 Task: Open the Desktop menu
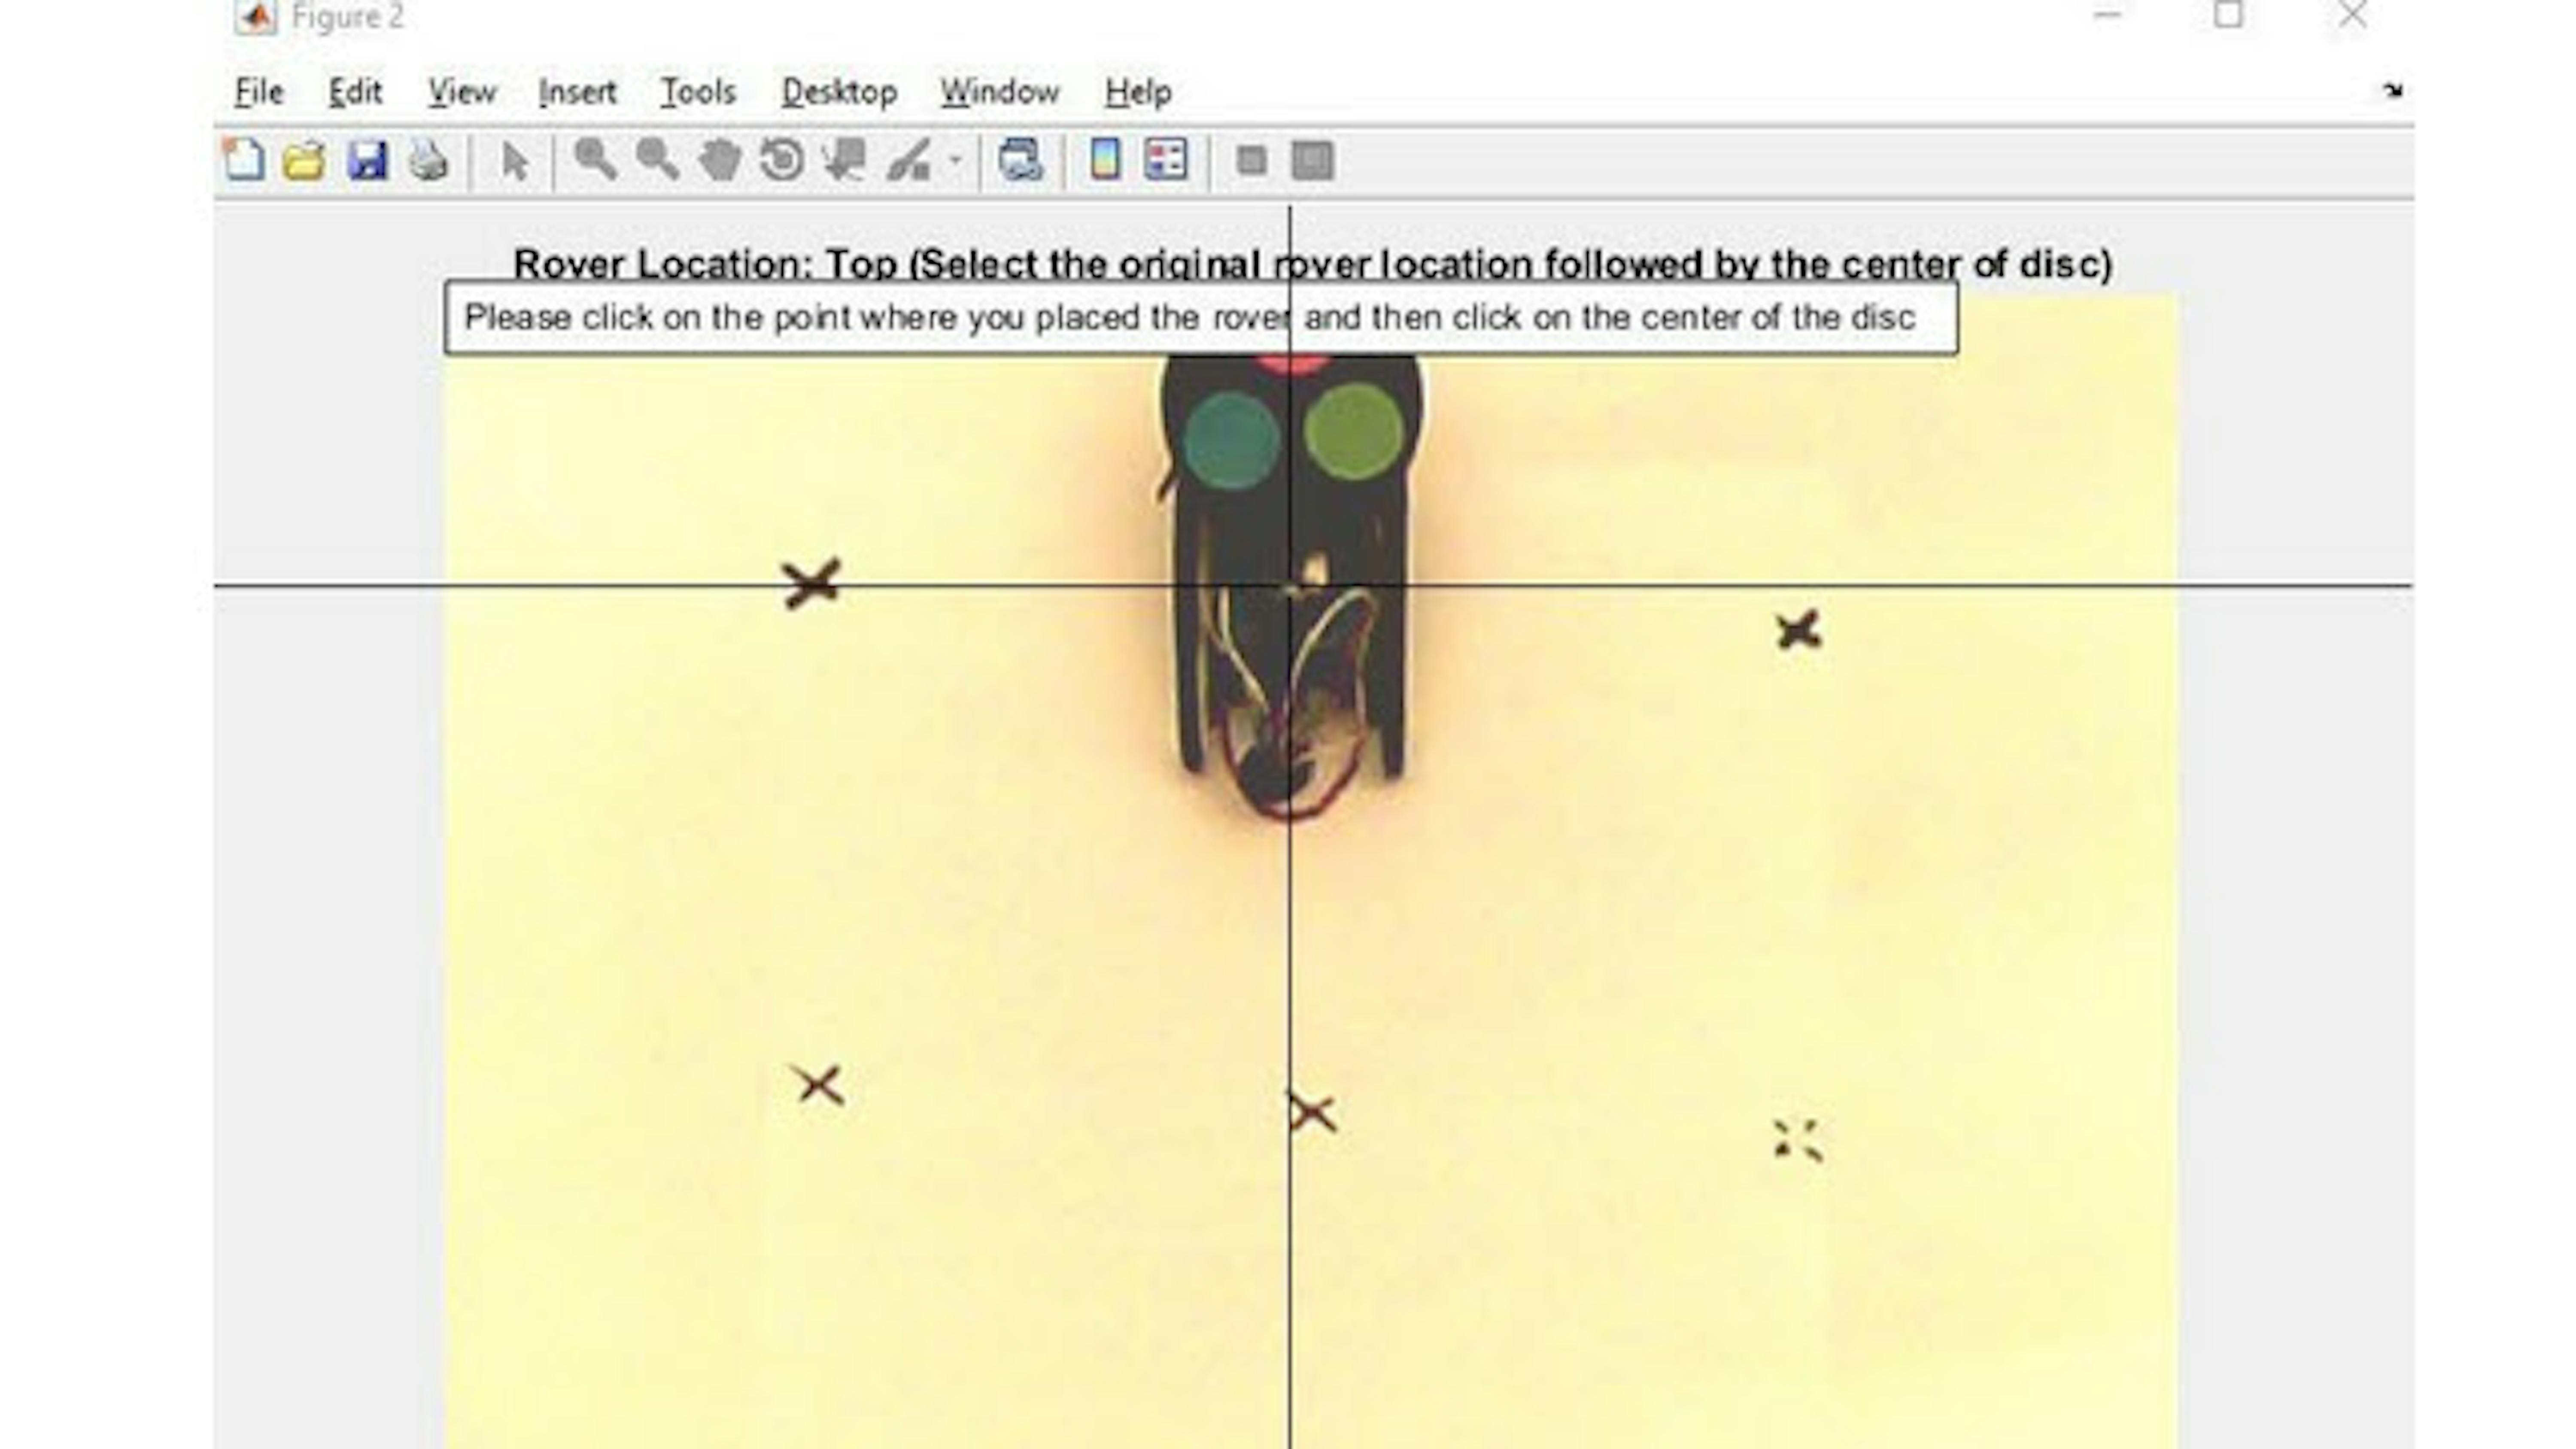(839, 92)
